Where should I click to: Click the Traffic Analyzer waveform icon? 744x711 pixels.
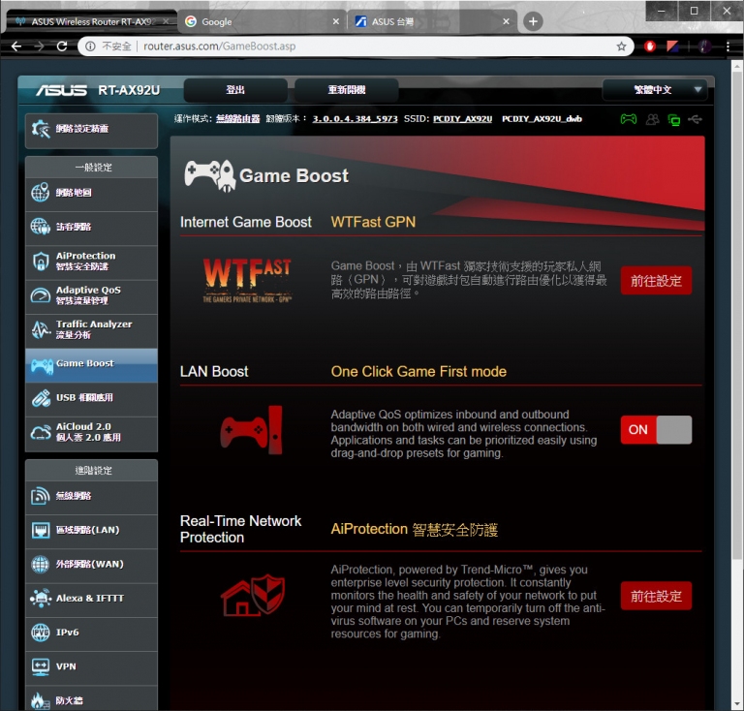tap(41, 329)
